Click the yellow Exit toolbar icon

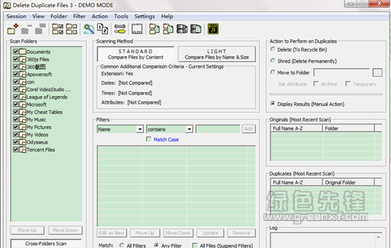coord(214,29)
